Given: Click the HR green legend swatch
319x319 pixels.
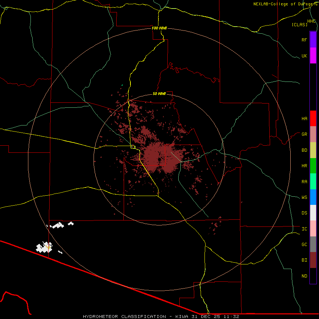Looking at the screenshot, I should (313, 166).
